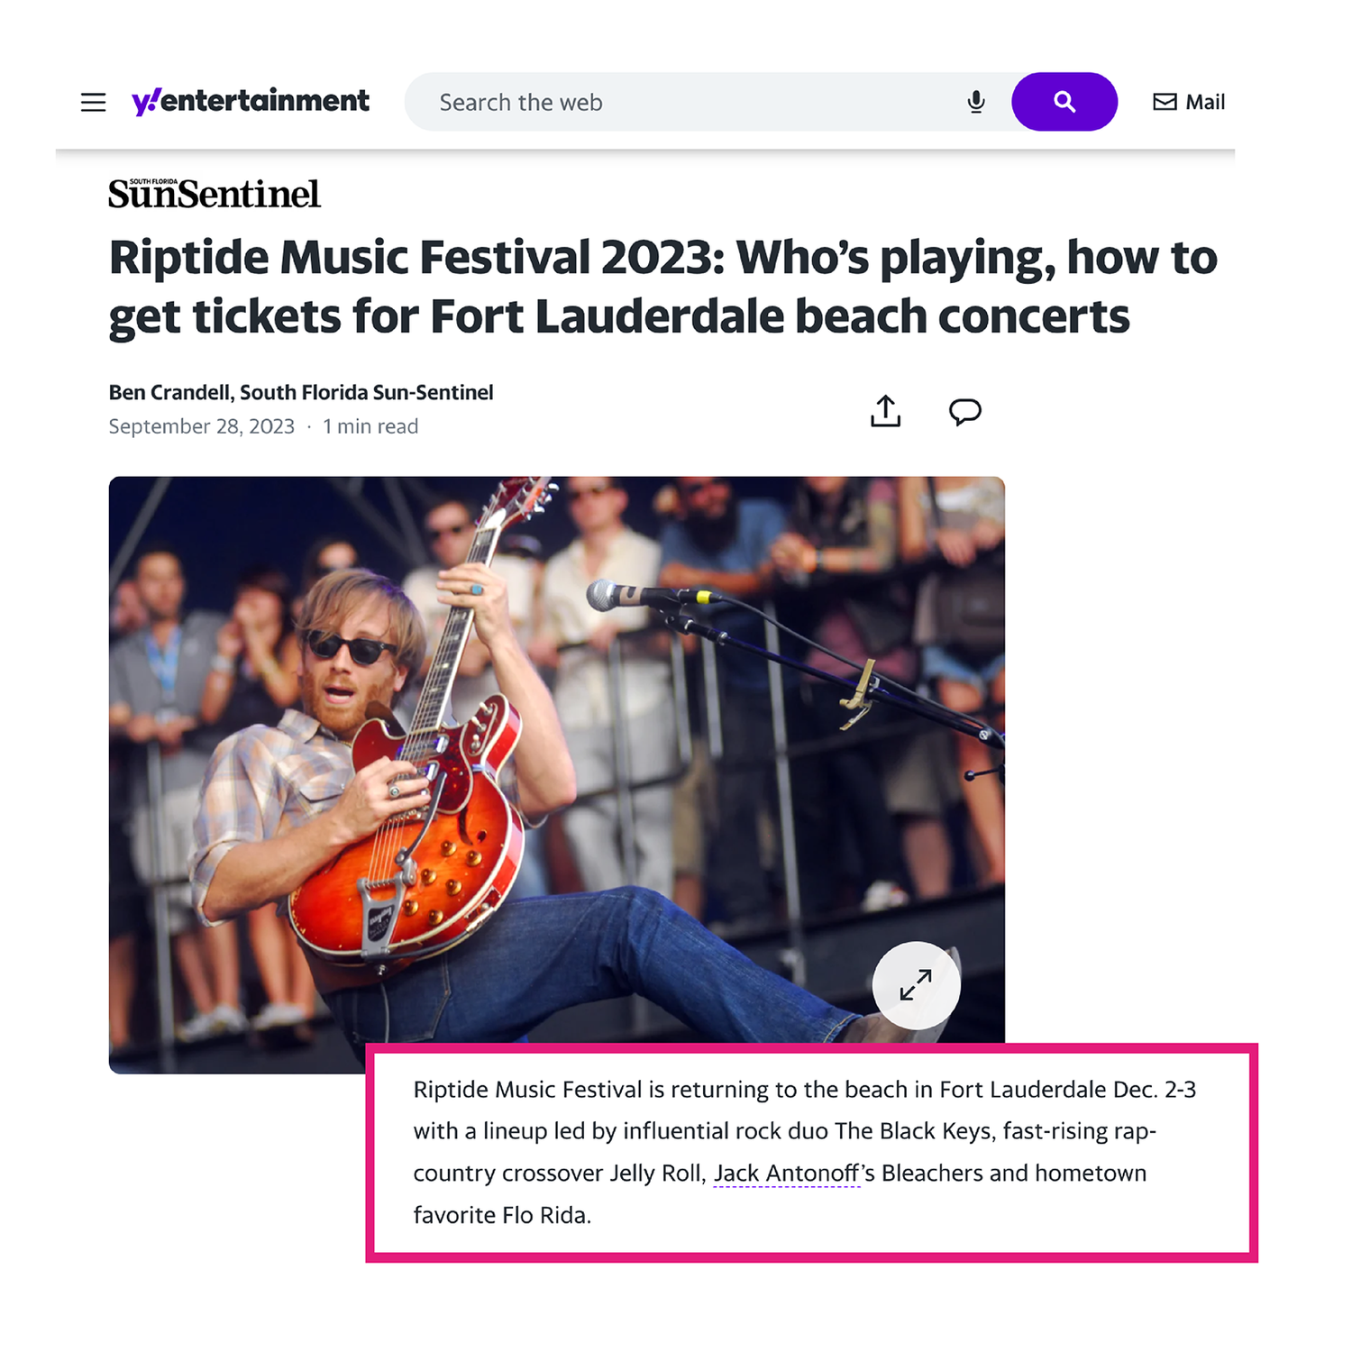Viewport: 1352px width, 1352px height.
Task: Follow the Jack Antonoff link
Action: [x=787, y=1174]
